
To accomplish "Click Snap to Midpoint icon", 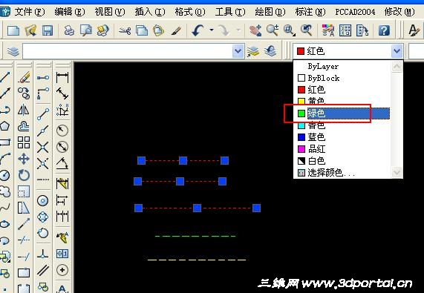I will (x=43, y=131).
